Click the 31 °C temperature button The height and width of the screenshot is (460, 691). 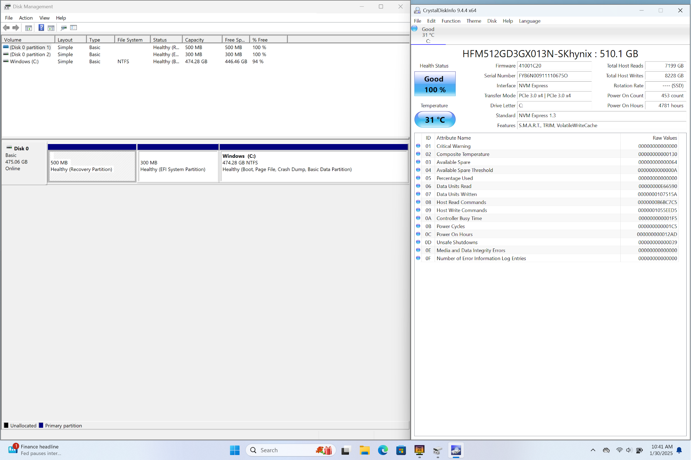pos(435,120)
